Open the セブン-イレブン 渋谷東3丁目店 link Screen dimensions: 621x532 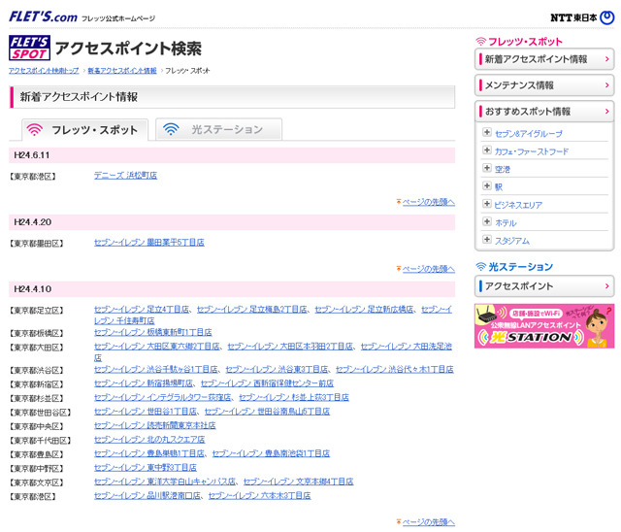pos(277,369)
